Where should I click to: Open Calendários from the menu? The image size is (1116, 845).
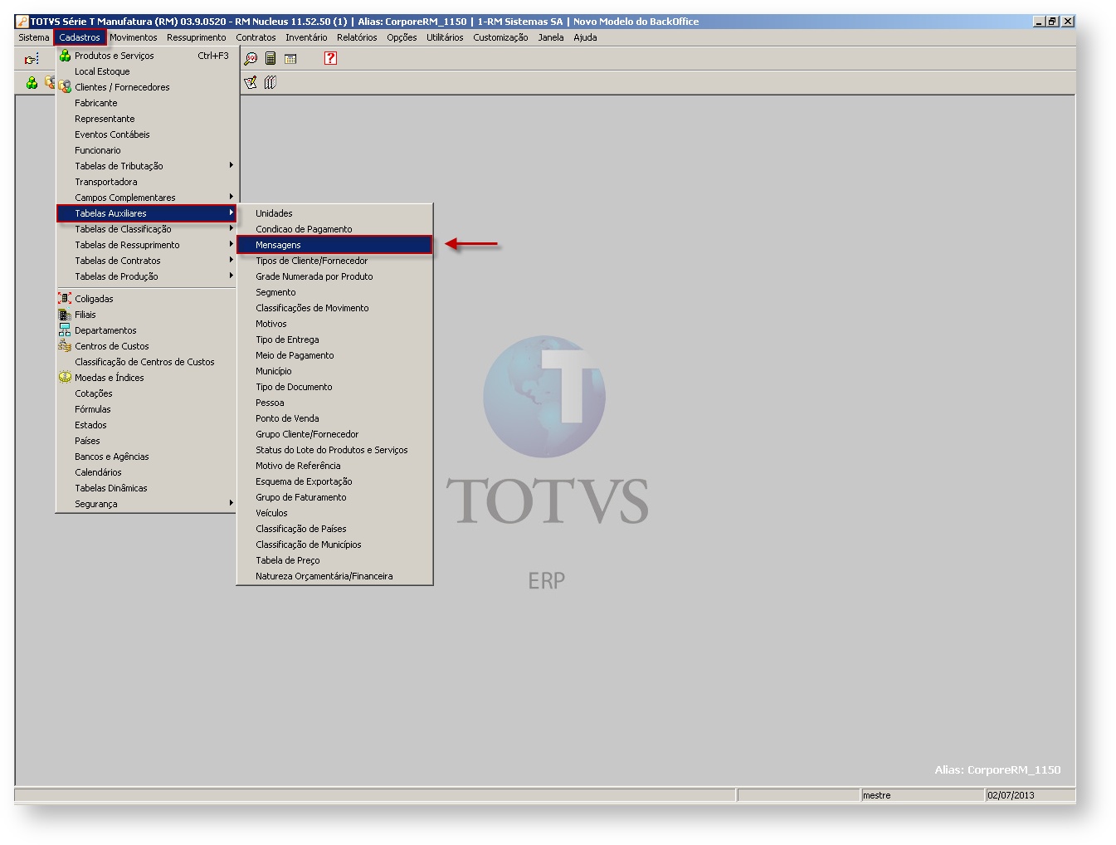(x=147, y=472)
